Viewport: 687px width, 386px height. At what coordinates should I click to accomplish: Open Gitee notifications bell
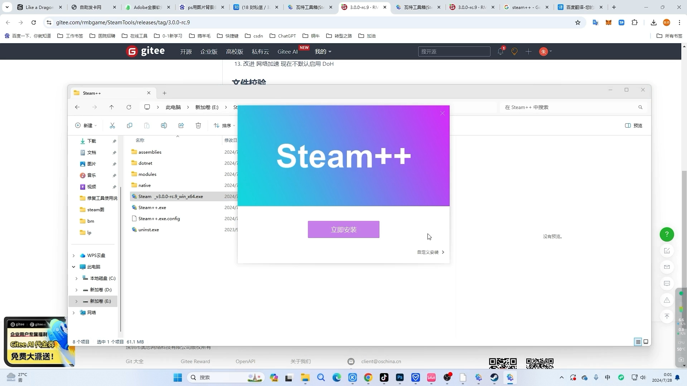(500, 51)
